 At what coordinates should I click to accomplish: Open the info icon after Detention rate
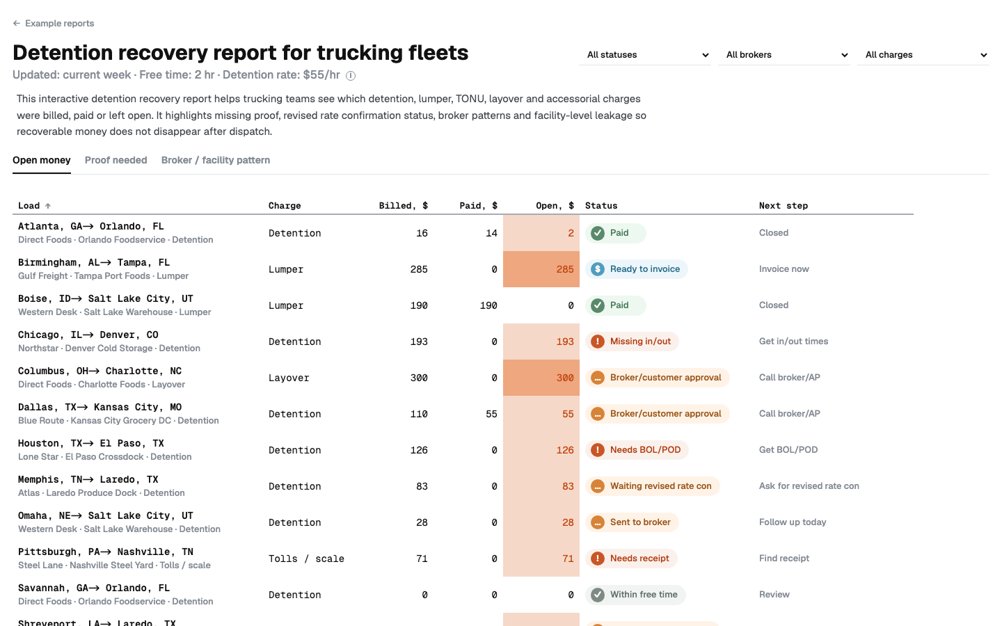coord(351,76)
